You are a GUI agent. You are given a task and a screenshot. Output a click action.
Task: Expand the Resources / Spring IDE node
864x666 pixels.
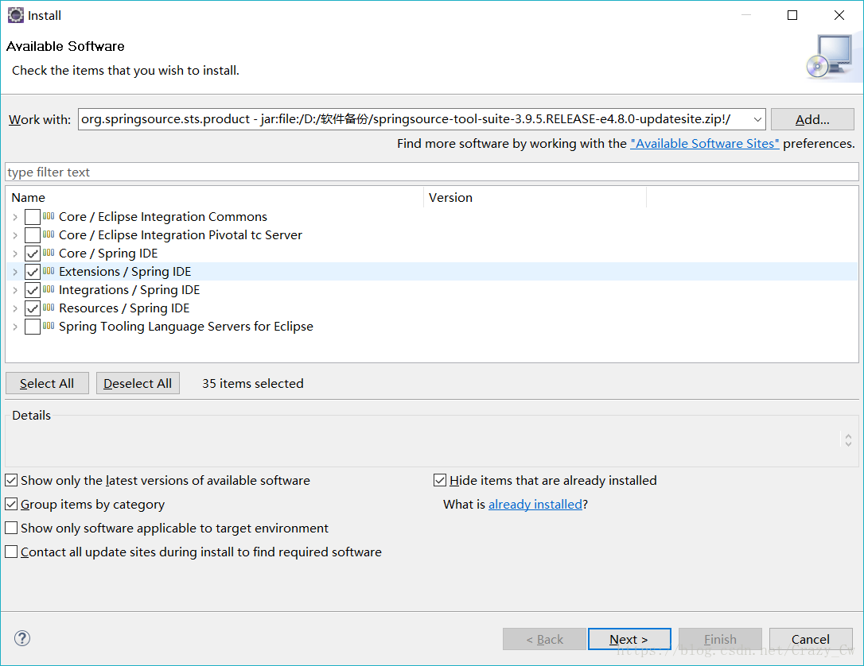click(15, 308)
